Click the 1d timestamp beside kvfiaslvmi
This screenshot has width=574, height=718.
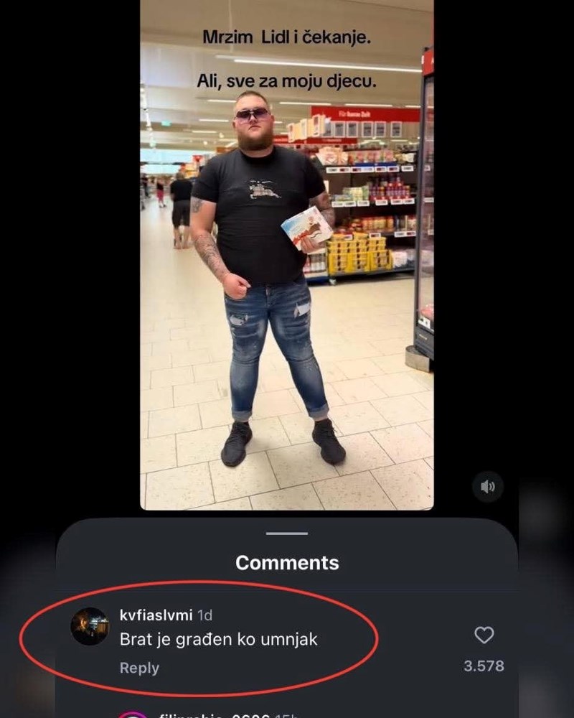click(x=204, y=615)
